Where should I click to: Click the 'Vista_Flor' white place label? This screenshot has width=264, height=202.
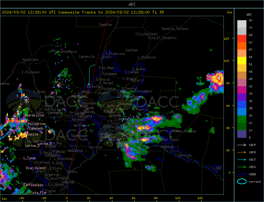[38, 193]
